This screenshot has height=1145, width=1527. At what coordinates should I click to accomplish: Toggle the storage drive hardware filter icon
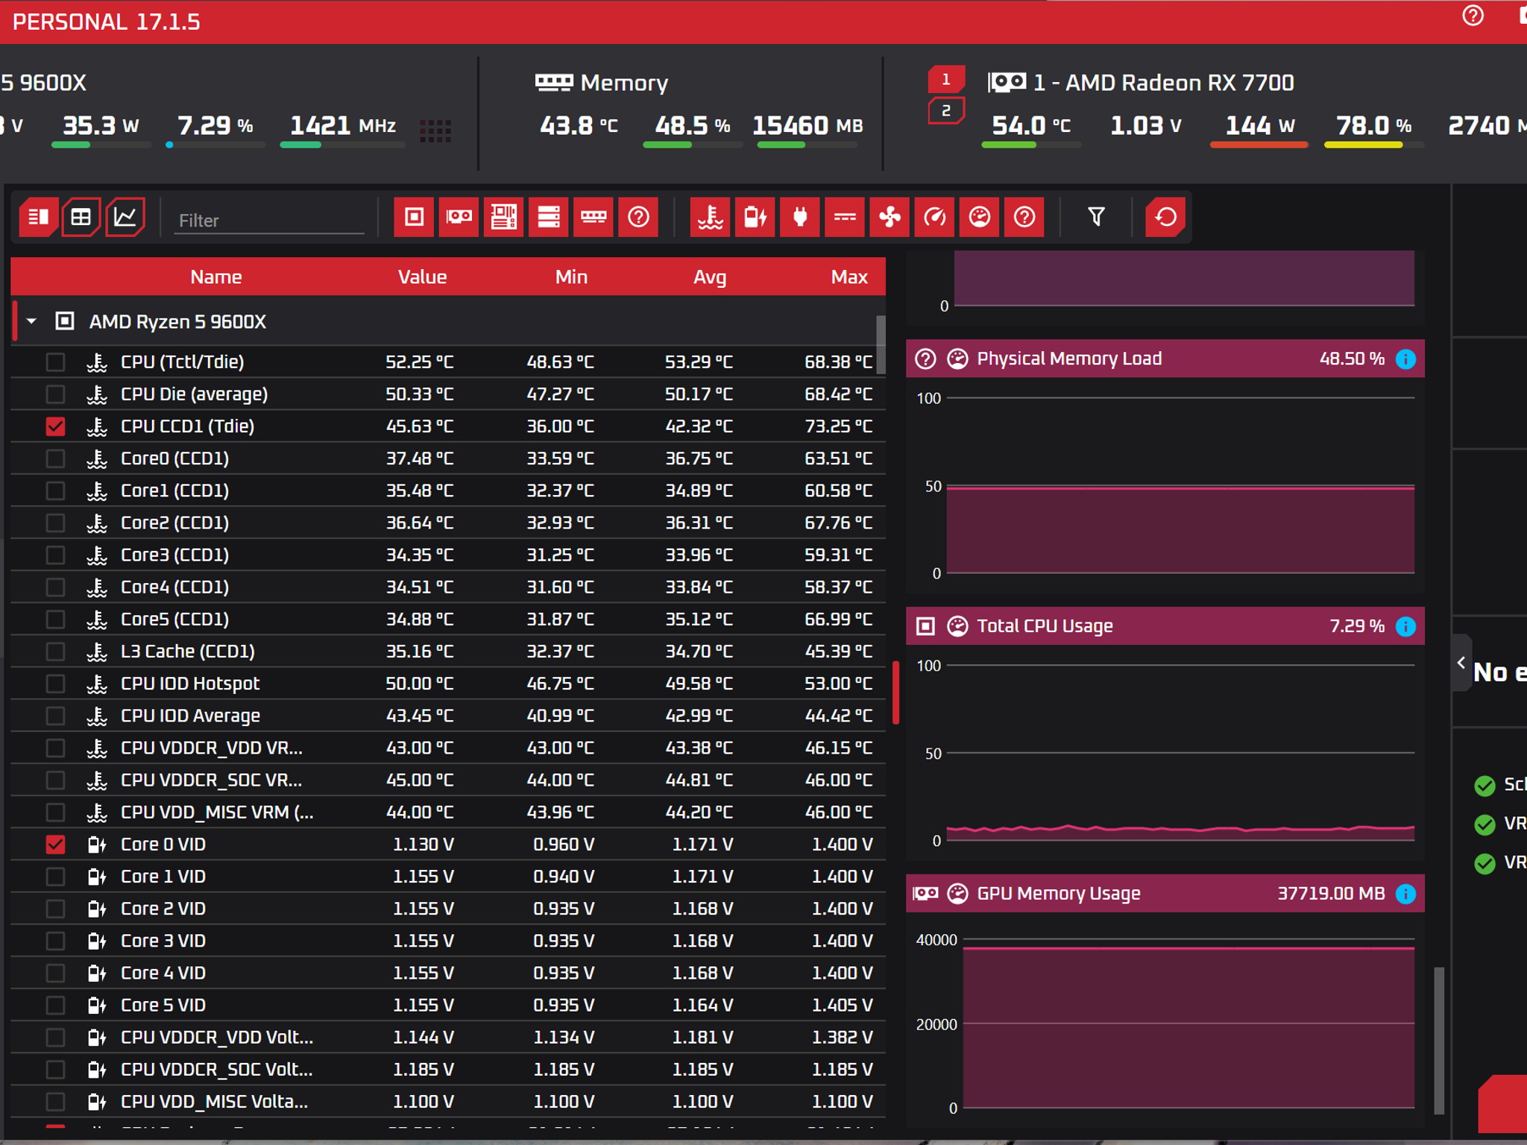[x=549, y=217]
